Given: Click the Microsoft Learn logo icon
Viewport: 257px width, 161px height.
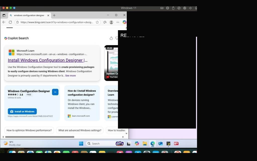Looking at the screenshot, I should click(12, 53).
